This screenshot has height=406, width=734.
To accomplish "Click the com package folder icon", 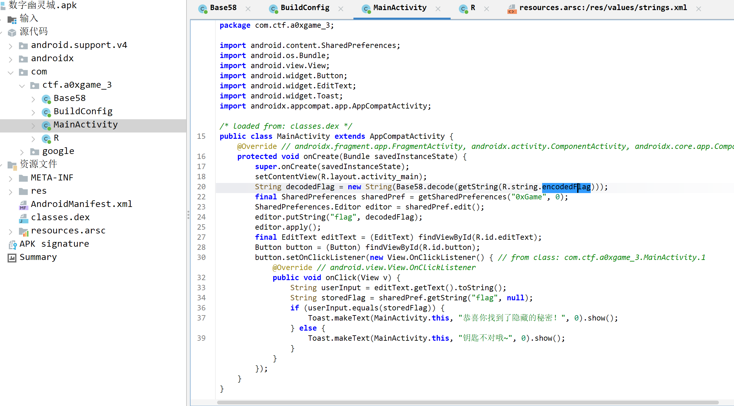I will 23,73.
